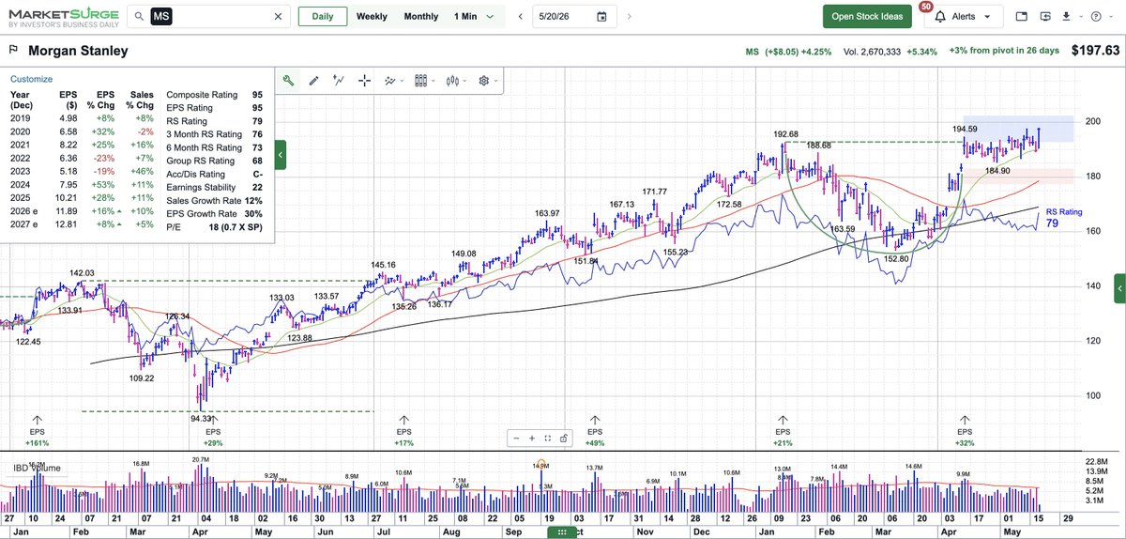Expand candlestick type dropdown chevron
This screenshot has width=1126, height=539.
[x=465, y=81]
